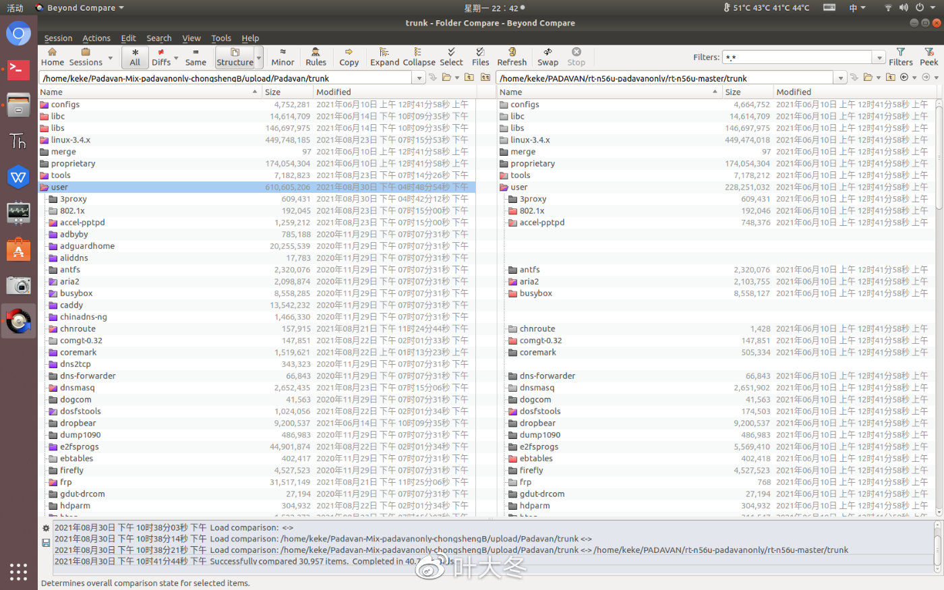Collapse all folders with Collapse tool
The height and width of the screenshot is (590, 944).
click(x=419, y=57)
